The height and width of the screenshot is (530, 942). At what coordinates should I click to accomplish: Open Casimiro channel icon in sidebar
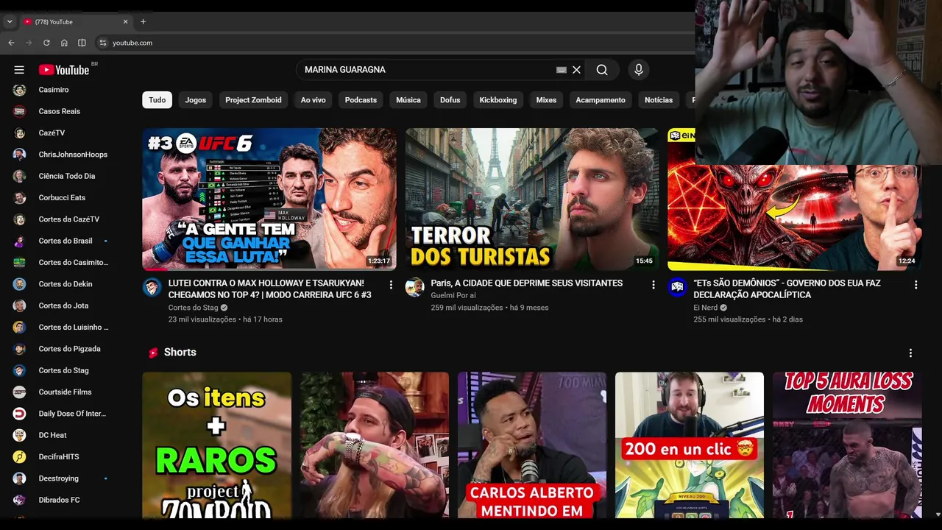click(20, 90)
